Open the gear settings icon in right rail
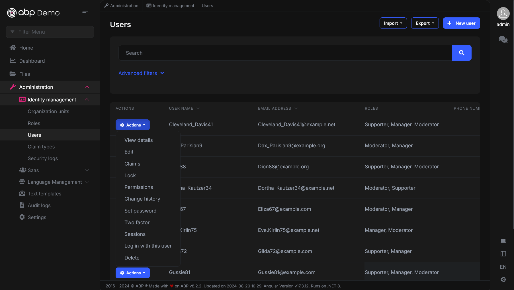 click(503, 279)
